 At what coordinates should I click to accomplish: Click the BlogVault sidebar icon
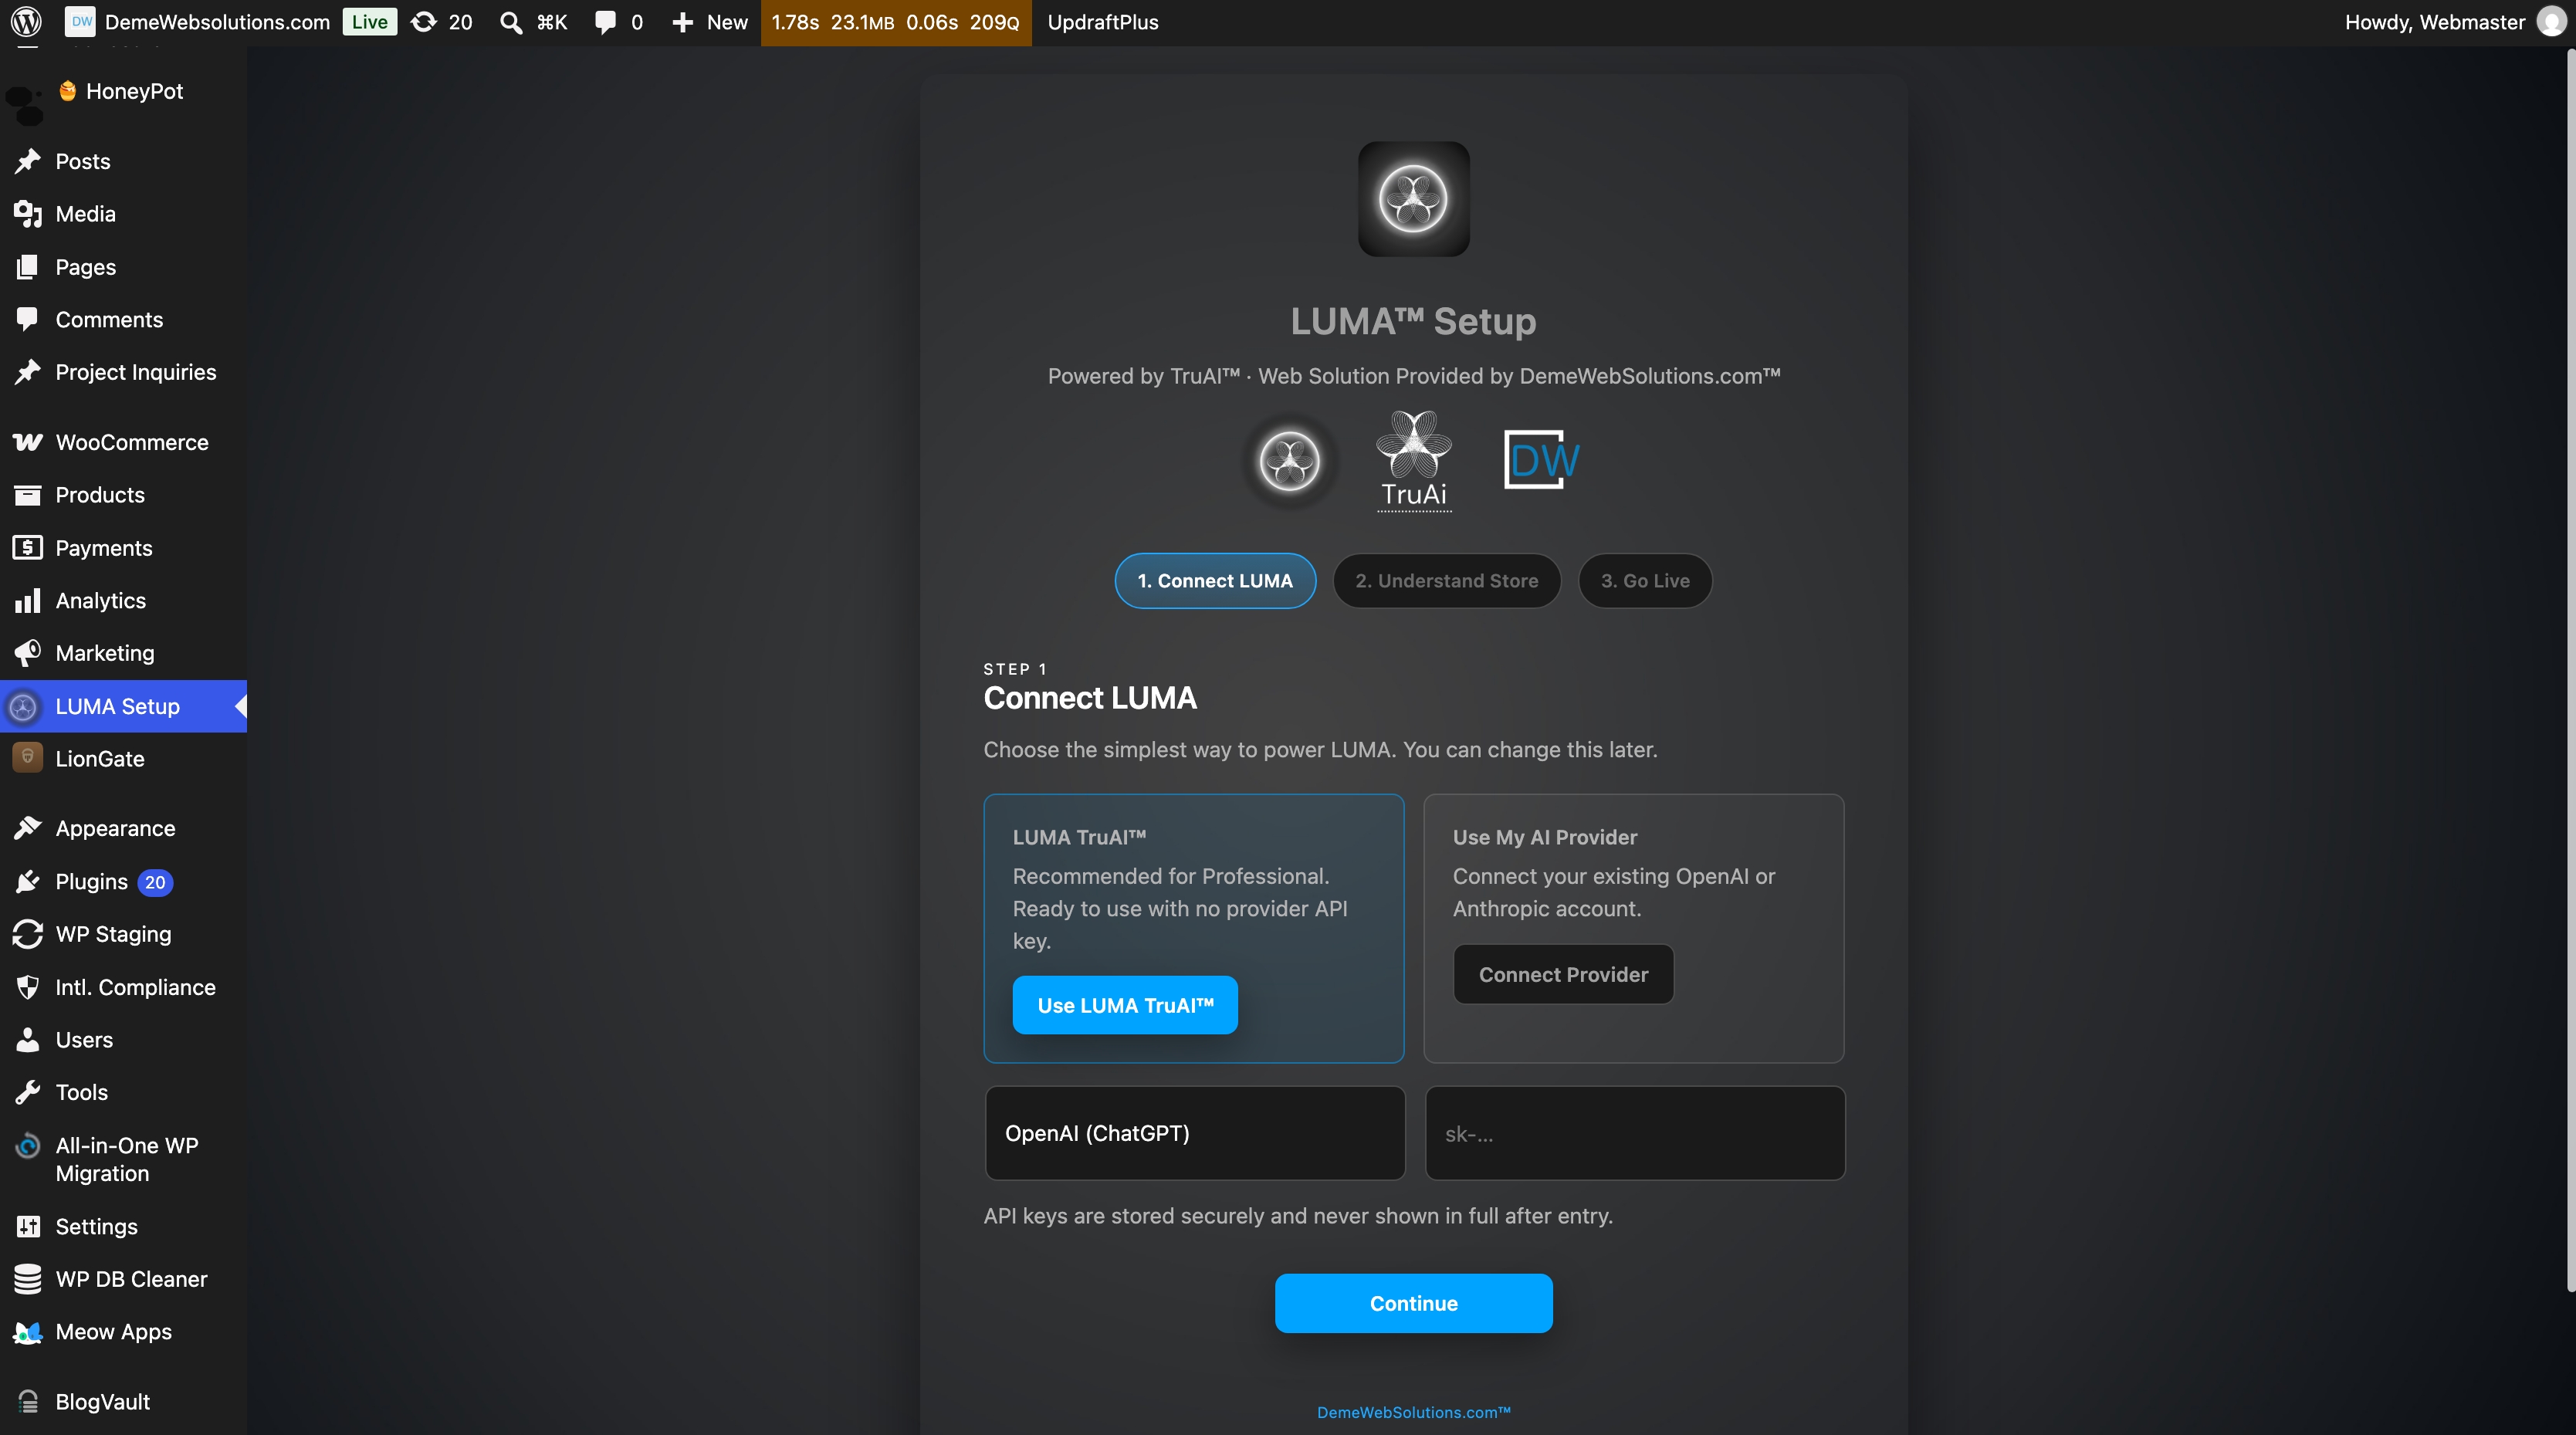pyautogui.click(x=28, y=1402)
